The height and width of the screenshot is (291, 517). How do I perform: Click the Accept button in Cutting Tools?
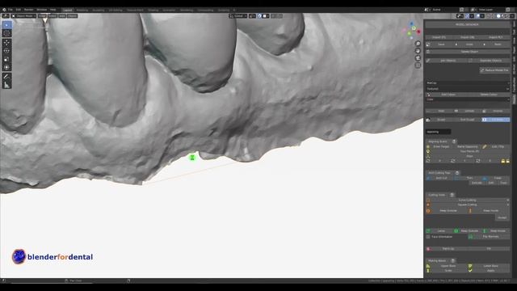[502, 217]
